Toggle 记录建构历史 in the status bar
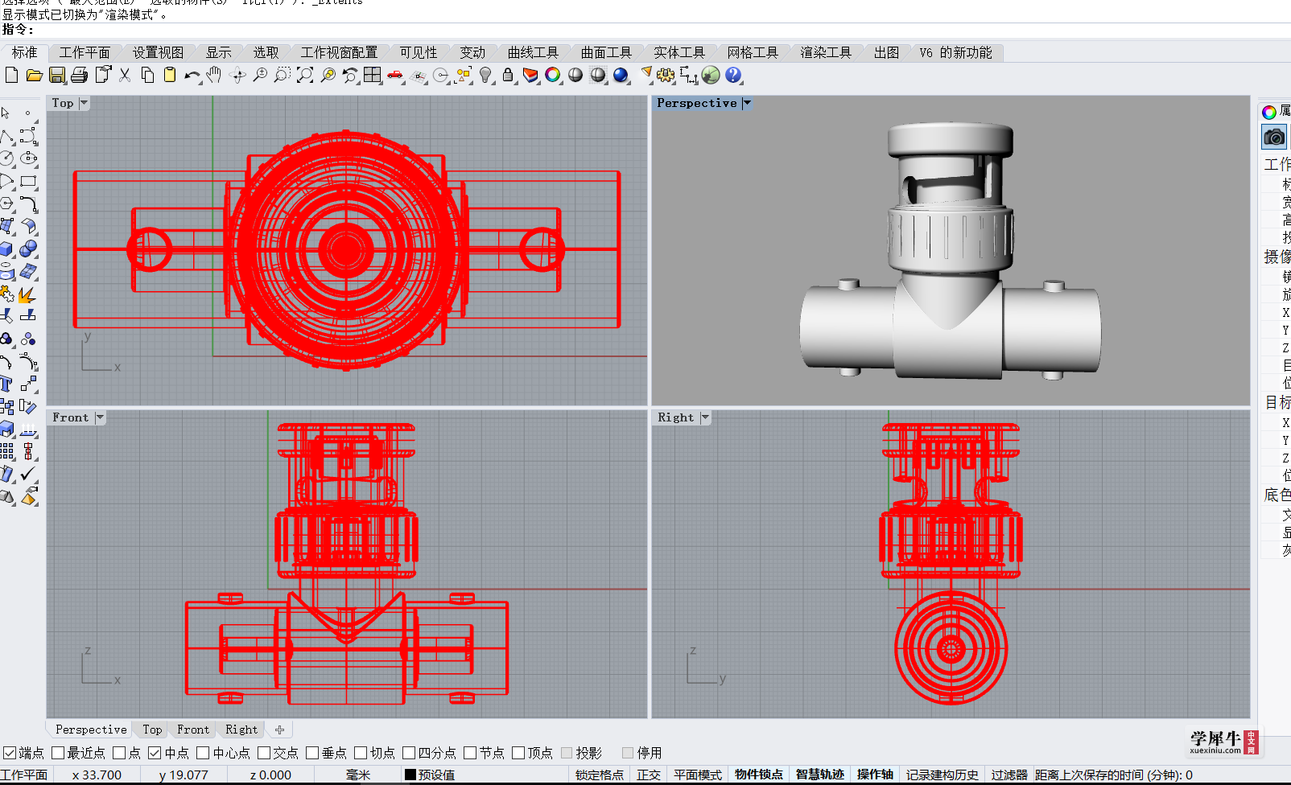This screenshot has width=1291, height=785. [942, 775]
